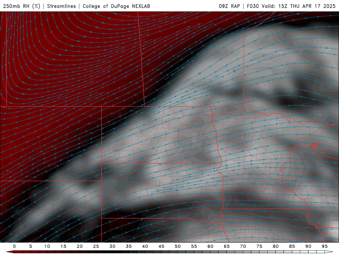The image size is (339, 254).
Task: Click the "Valid: 15Z THU APR 17 2025" text
Action: 299,6
